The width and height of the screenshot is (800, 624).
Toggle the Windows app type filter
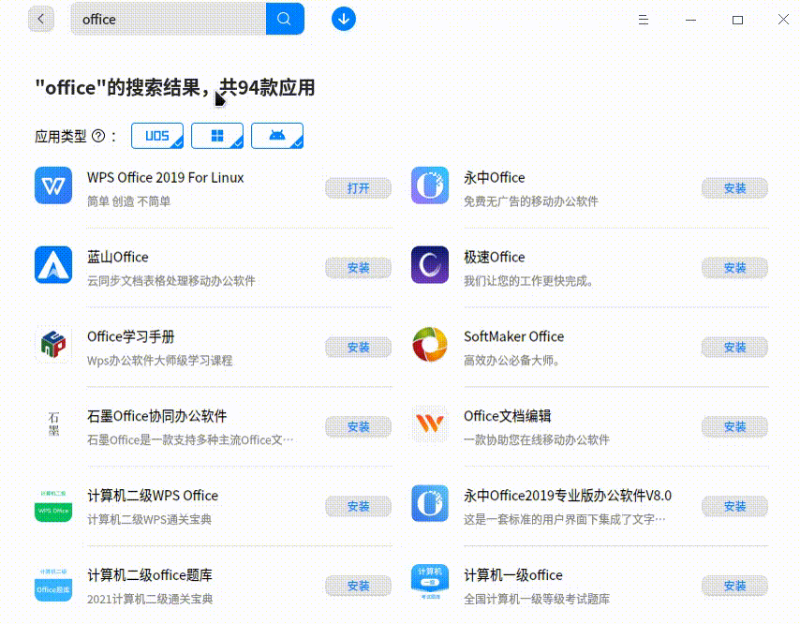(217, 136)
